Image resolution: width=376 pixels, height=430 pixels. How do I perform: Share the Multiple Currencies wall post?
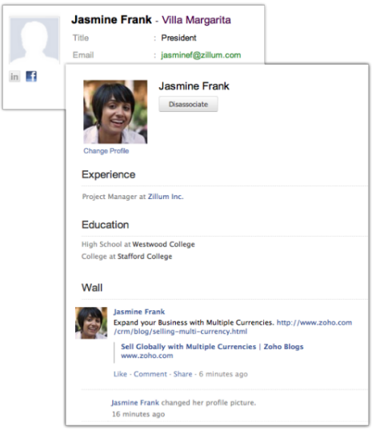pos(182,374)
